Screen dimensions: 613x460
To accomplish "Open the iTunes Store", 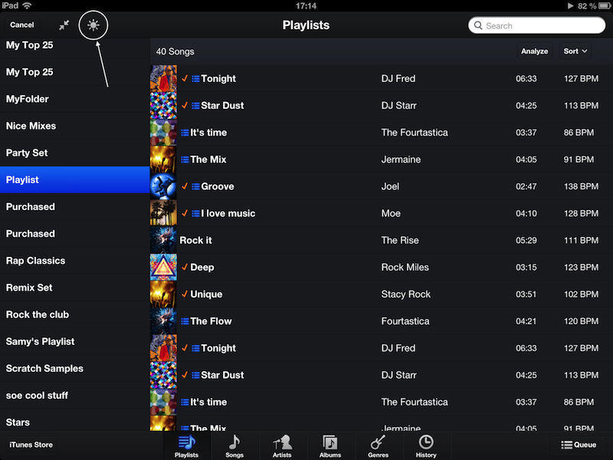I will pyautogui.click(x=31, y=445).
